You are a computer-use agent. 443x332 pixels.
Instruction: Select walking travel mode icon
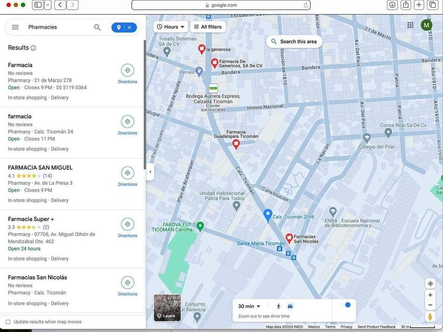[278, 306]
